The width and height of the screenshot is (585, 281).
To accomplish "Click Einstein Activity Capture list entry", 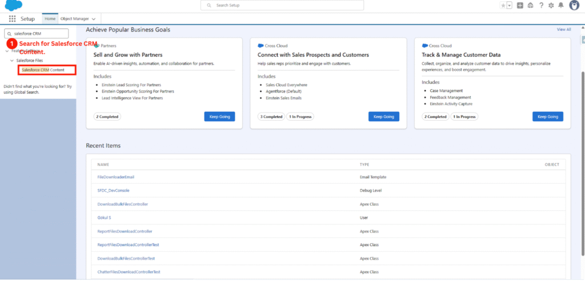I will 451,104.
